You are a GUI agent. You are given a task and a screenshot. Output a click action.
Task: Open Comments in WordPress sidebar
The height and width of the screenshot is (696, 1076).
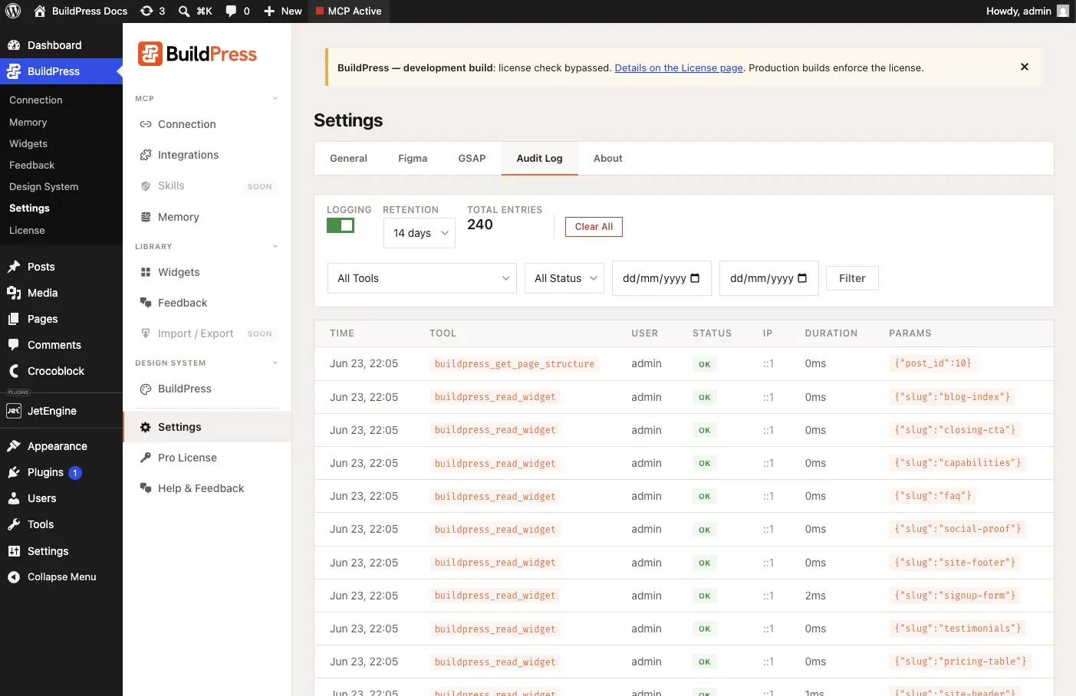(x=61, y=345)
